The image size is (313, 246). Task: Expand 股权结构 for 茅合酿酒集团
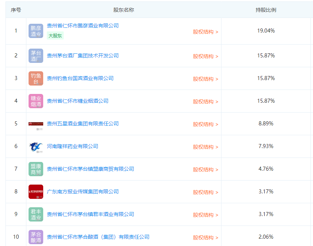(206, 238)
